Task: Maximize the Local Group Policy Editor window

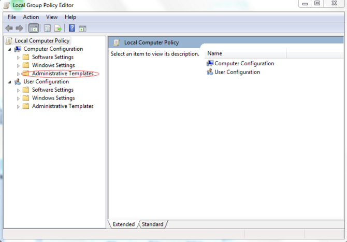Action: [317, 3]
